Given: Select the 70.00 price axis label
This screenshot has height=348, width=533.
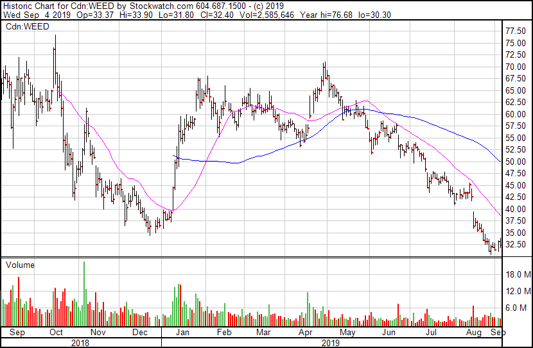Looking at the screenshot, I should 516,67.
